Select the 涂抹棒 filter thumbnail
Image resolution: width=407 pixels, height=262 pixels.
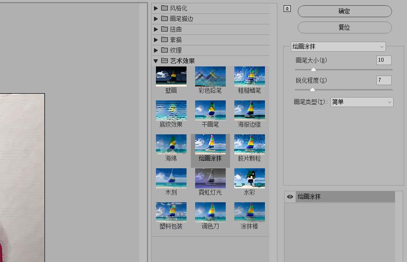250,212
